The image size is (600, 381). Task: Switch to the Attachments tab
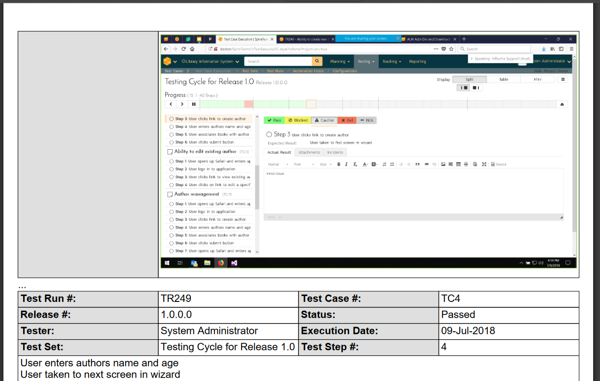(x=309, y=152)
